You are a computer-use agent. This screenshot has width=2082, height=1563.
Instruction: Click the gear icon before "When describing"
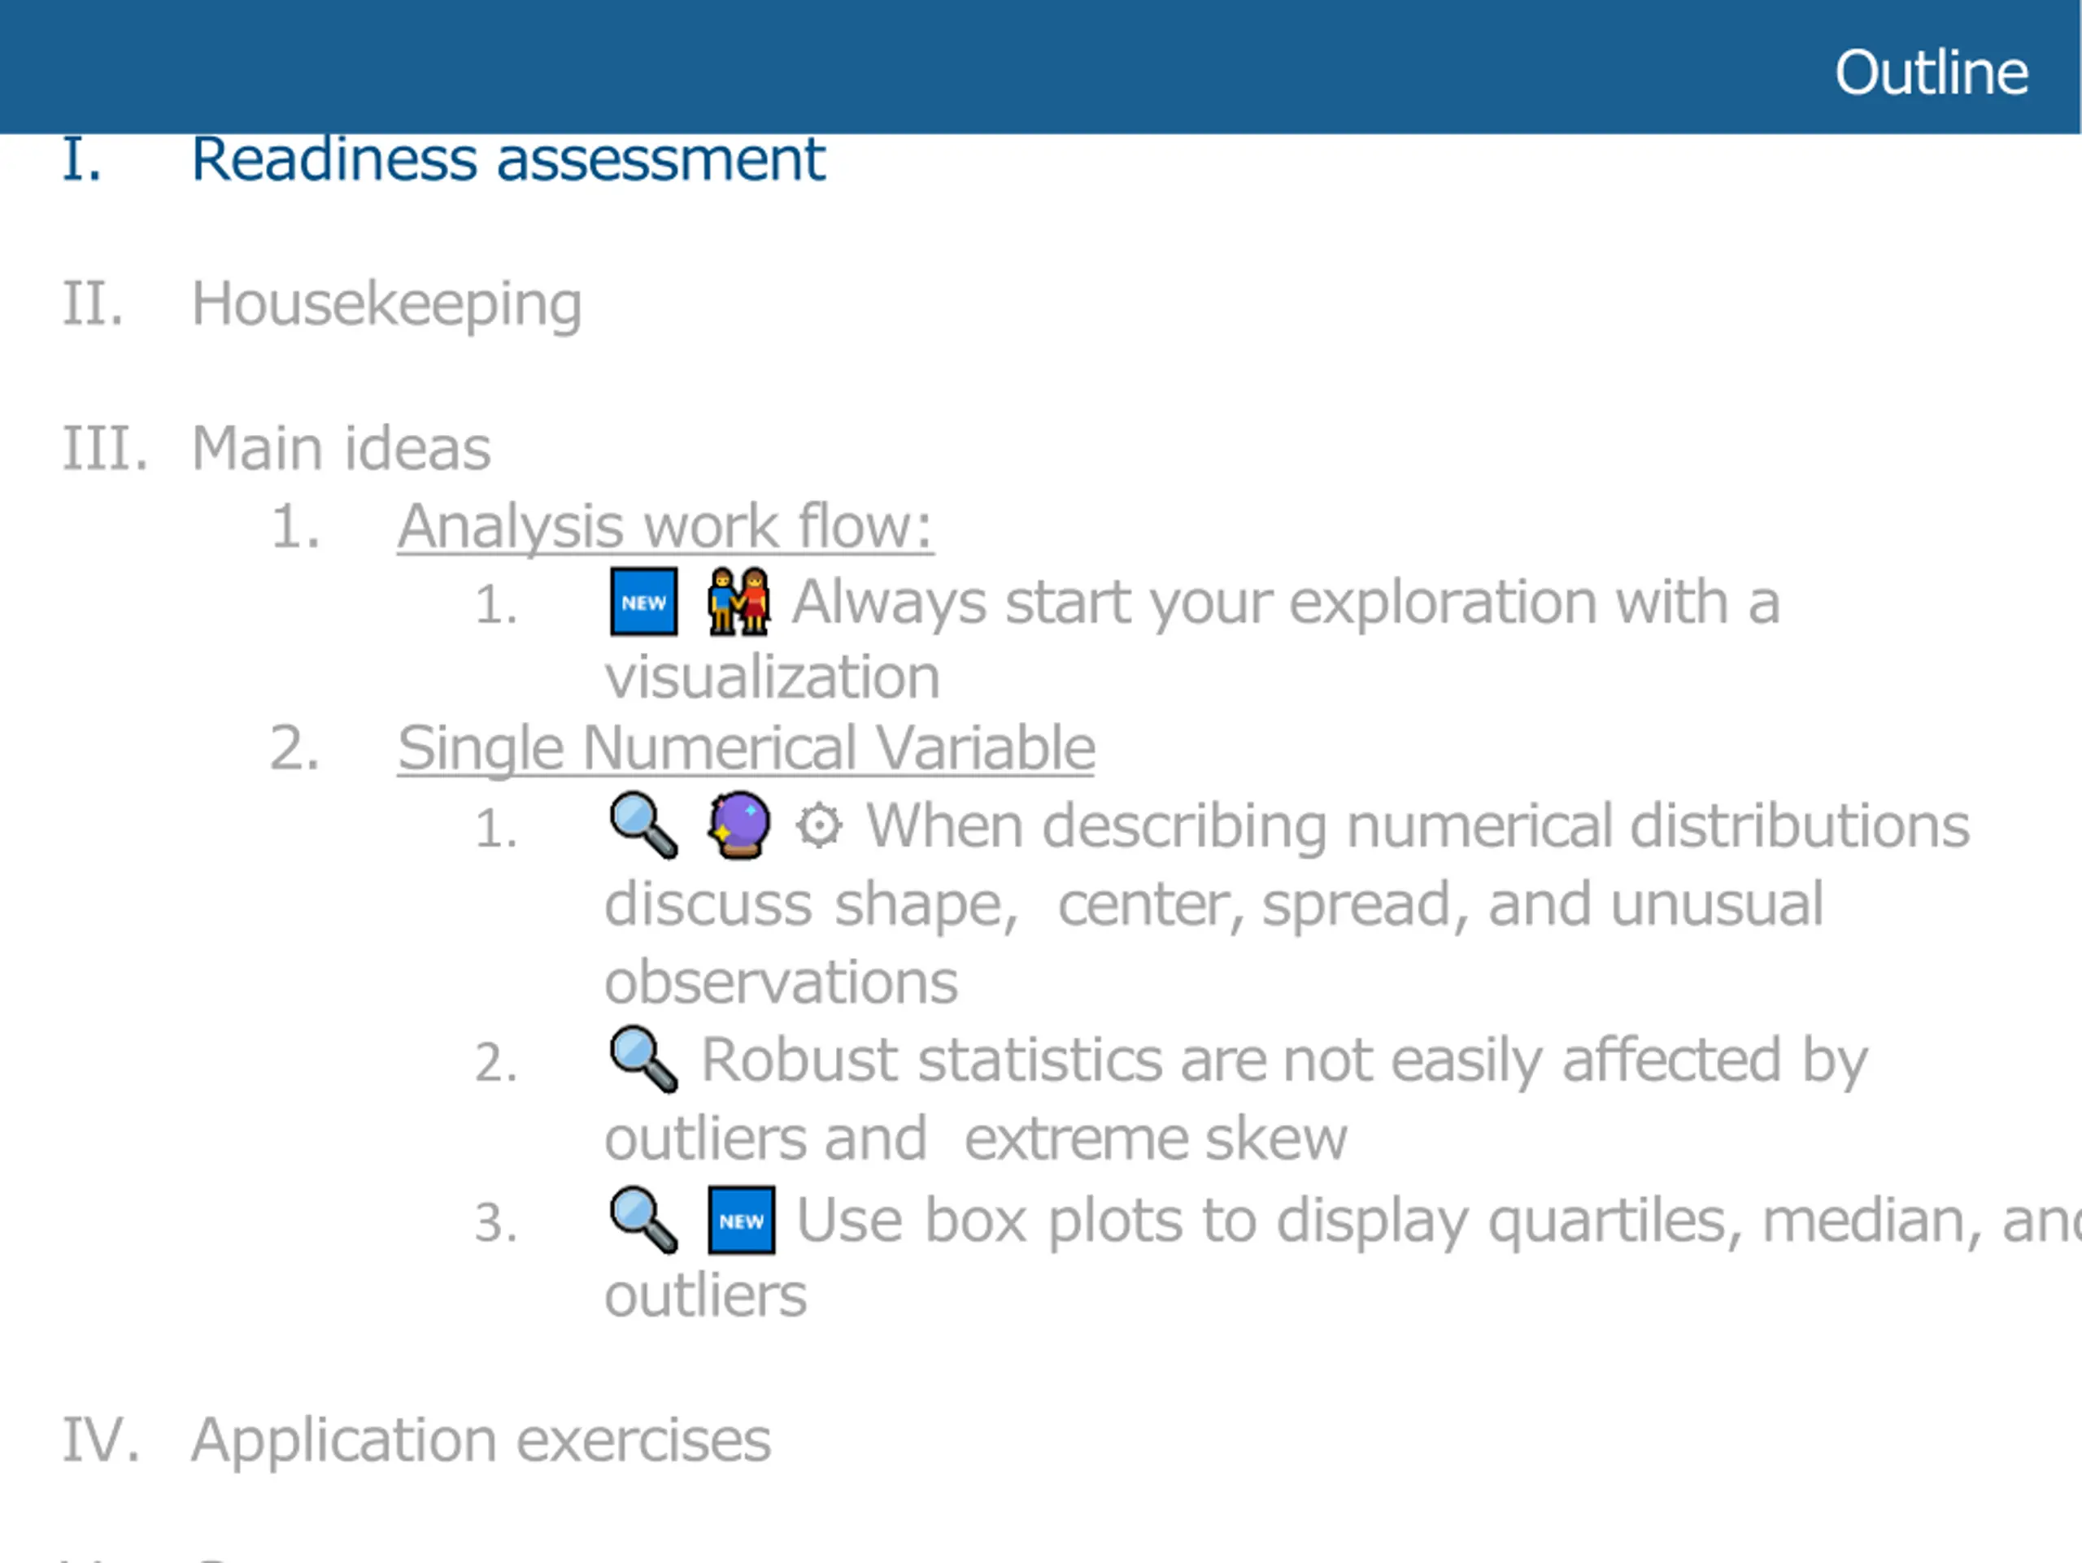pyautogui.click(x=819, y=827)
